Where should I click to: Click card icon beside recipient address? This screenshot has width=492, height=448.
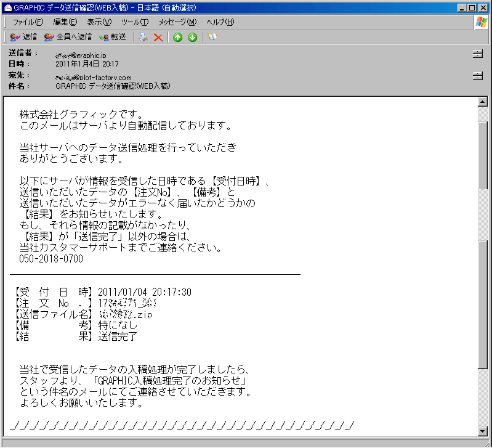point(478,76)
